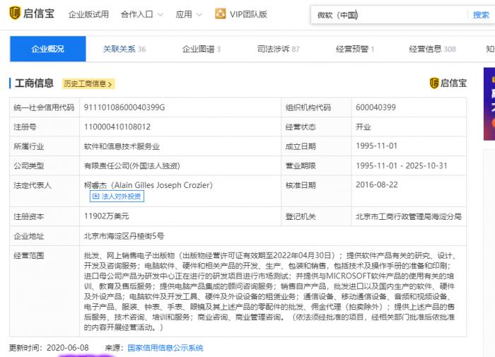Click the VIP团队版 orange badge icon

pyautogui.click(x=220, y=14)
